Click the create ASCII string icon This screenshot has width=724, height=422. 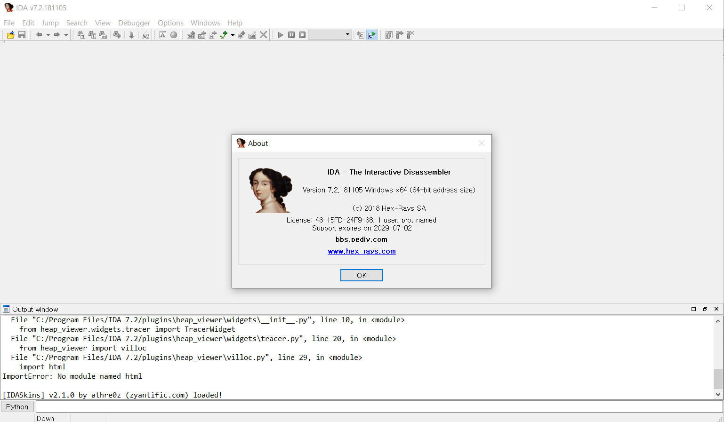coord(213,35)
